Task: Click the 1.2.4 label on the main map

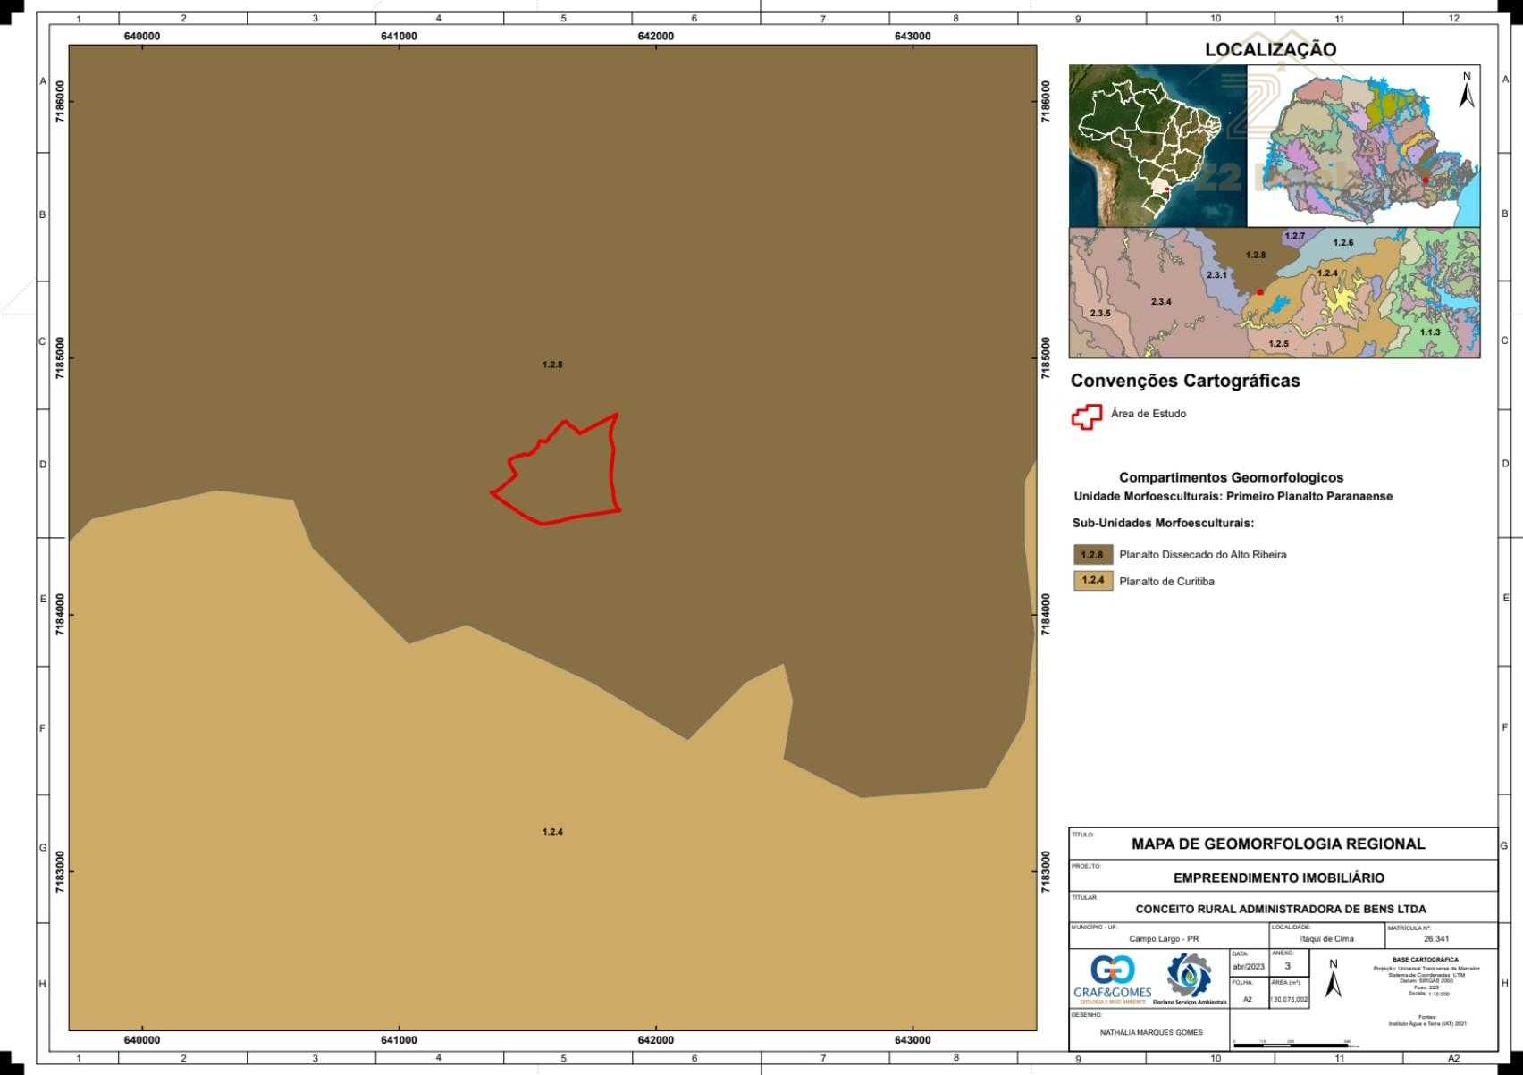Action: coord(552,832)
